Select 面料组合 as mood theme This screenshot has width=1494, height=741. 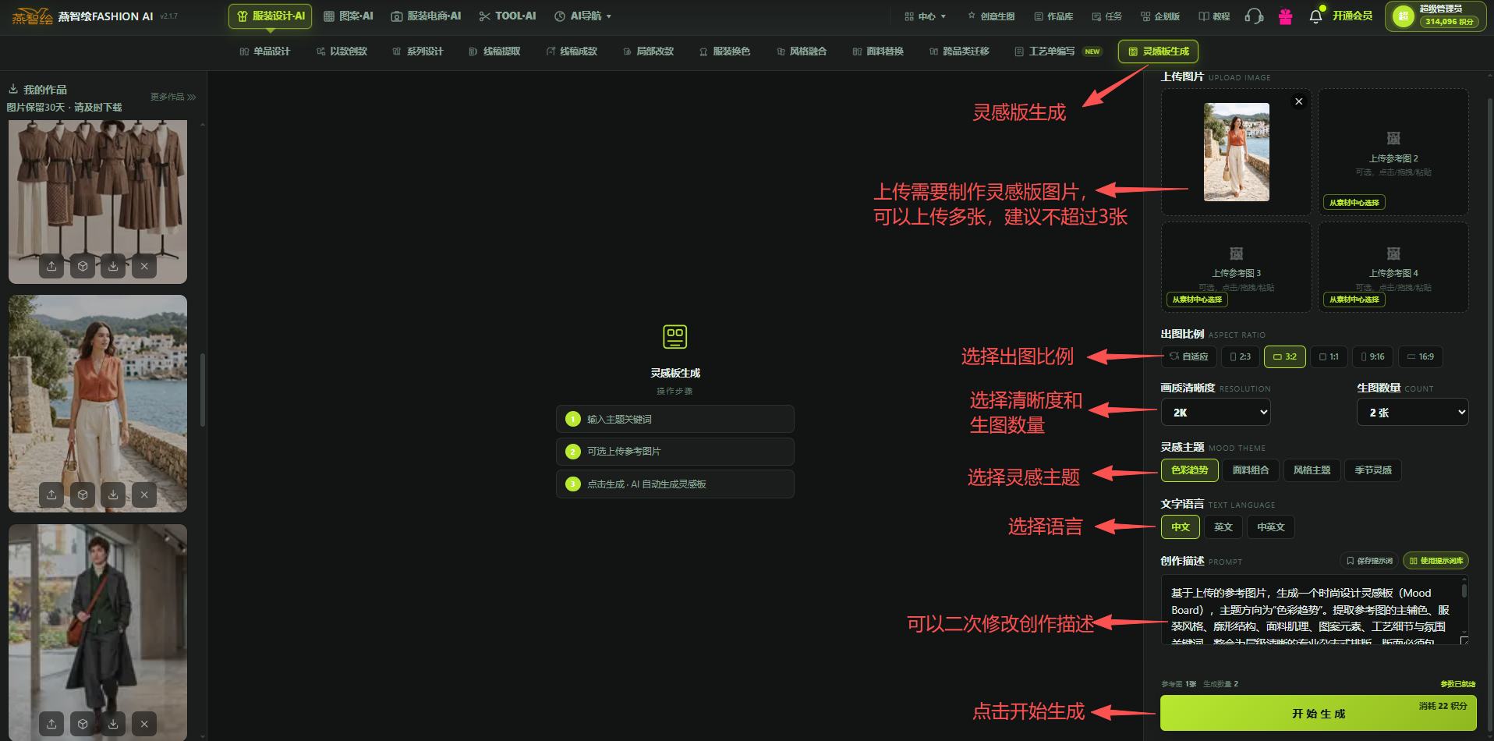tap(1251, 470)
